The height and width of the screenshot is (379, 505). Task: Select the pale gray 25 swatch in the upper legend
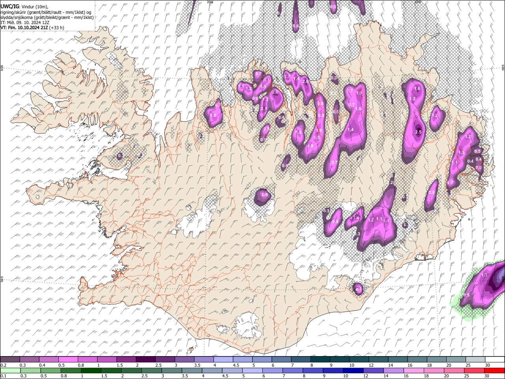point(475,359)
